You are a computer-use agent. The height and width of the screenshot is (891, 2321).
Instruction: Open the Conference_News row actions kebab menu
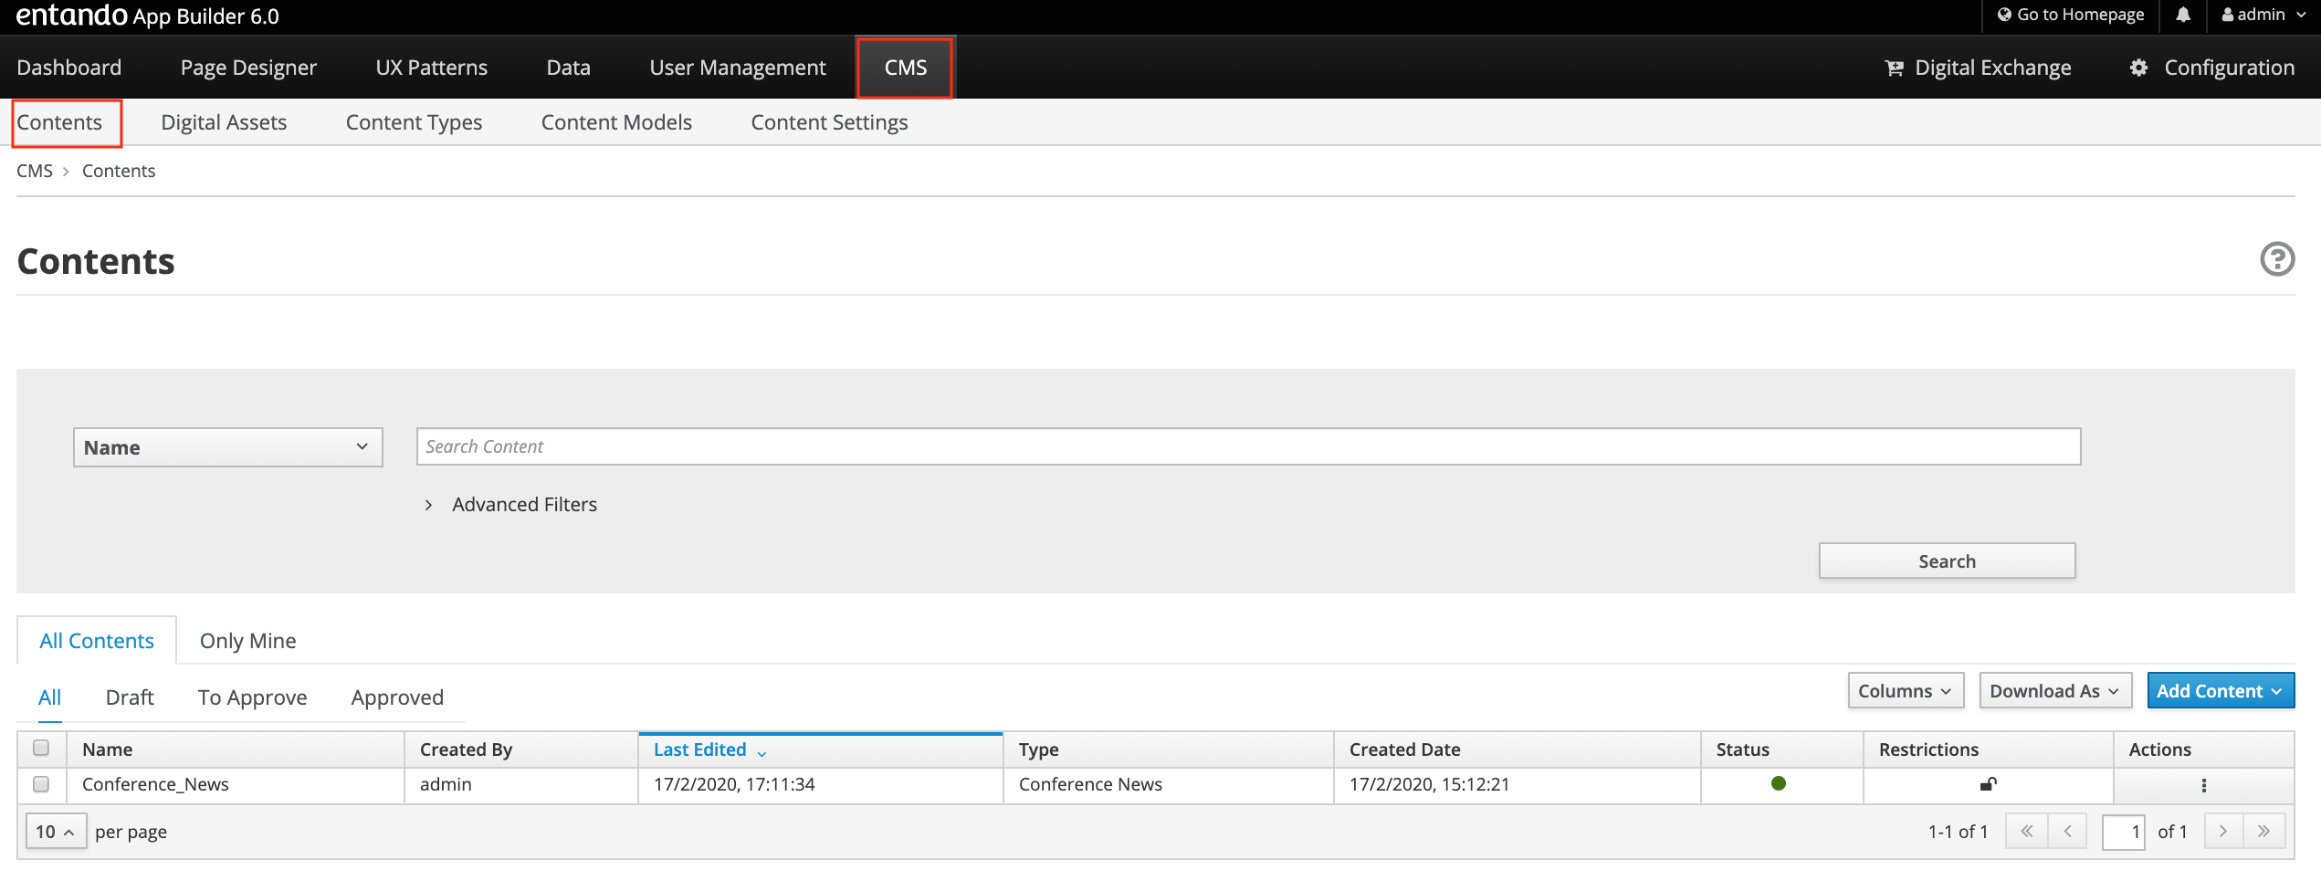2203,785
